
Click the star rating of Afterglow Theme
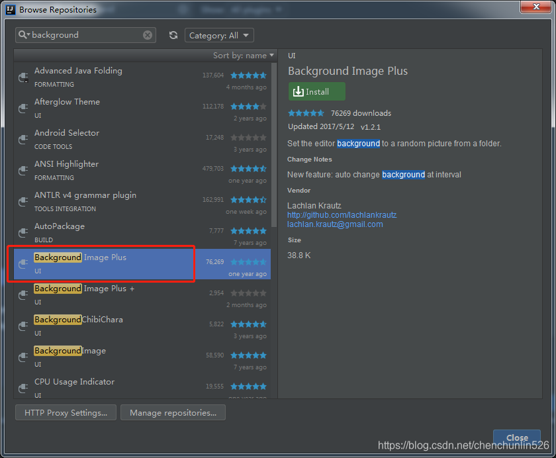pos(248,107)
